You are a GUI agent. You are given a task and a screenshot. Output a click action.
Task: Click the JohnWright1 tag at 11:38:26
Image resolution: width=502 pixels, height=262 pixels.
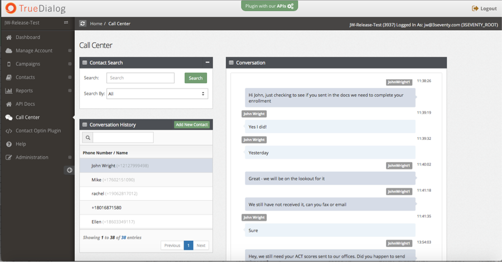point(399,82)
